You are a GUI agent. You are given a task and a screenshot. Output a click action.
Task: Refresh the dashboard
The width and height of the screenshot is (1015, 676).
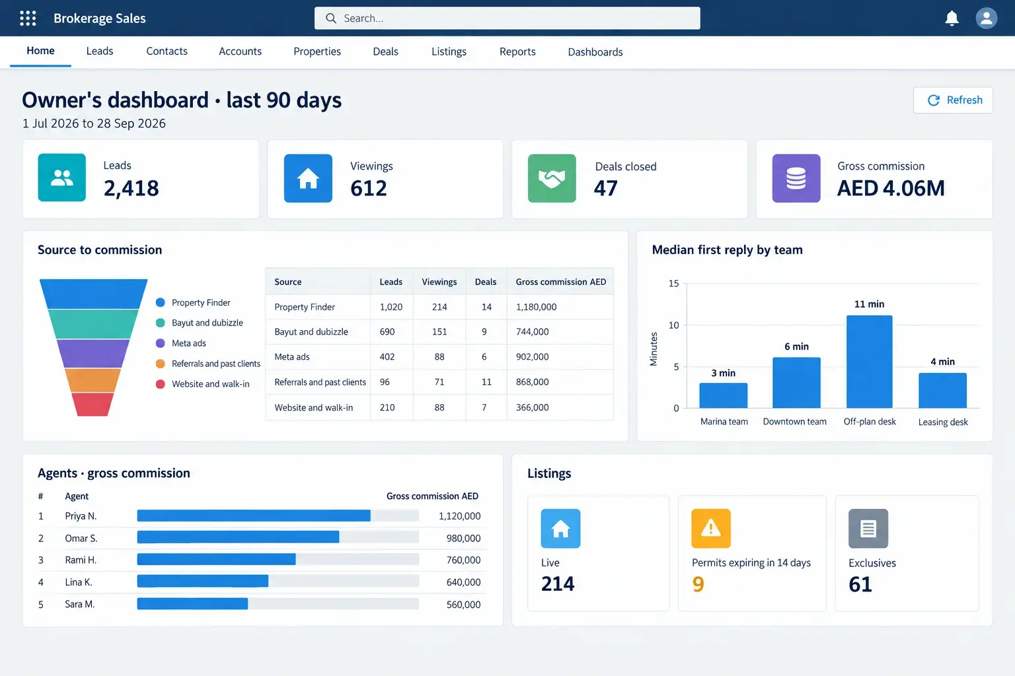953,100
